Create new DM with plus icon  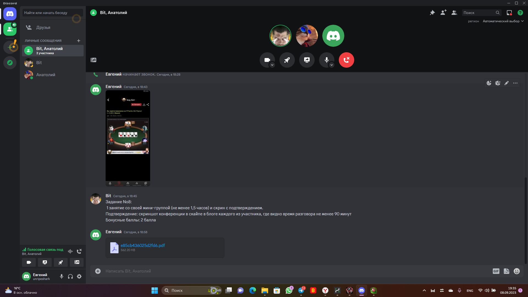tap(79, 41)
